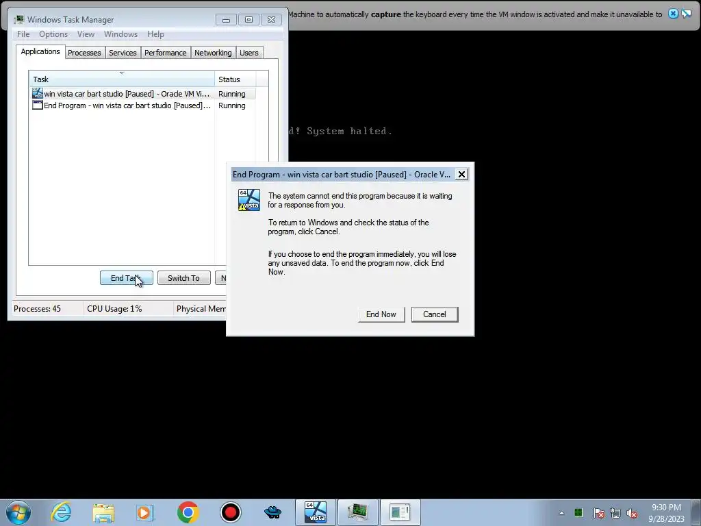Switch to Task Manager taskbar button
Image resolution: width=701 pixels, height=526 pixels.
click(357, 512)
